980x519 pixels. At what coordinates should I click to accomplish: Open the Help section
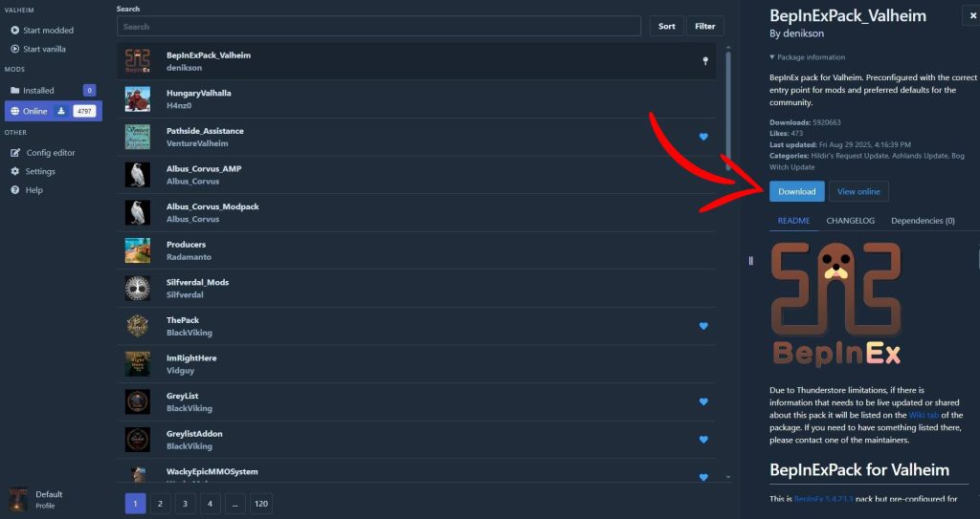click(x=27, y=190)
